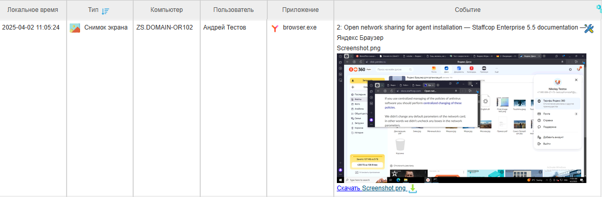This screenshot has height=197, width=602.
Task: Select computer ZS.DOMAIN-OR102 in the row
Action: (x=165, y=27)
